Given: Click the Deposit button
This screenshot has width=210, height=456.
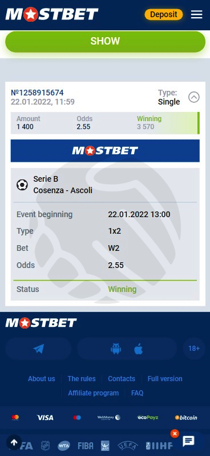Looking at the screenshot, I should click(164, 14).
